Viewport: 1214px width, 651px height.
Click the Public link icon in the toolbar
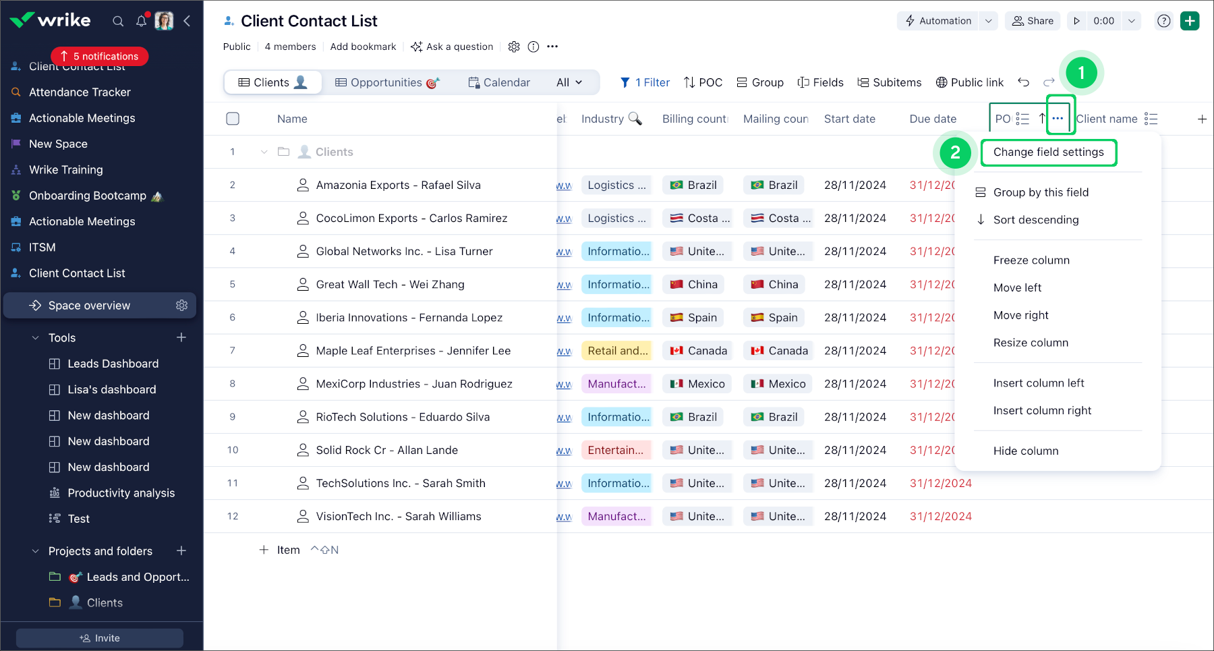[942, 82]
